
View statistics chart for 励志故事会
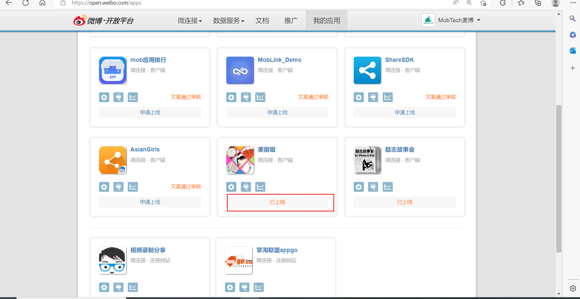coord(388,187)
